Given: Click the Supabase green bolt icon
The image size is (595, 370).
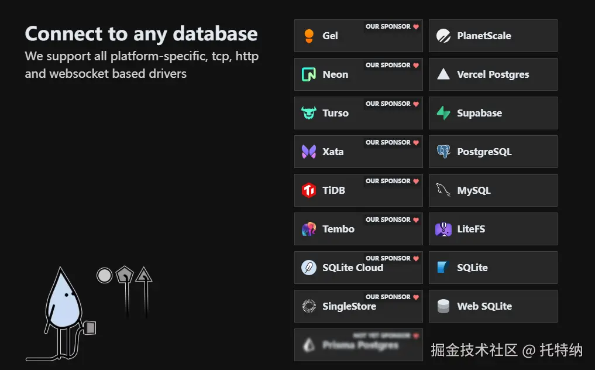Looking at the screenshot, I should click(x=443, y=113).
